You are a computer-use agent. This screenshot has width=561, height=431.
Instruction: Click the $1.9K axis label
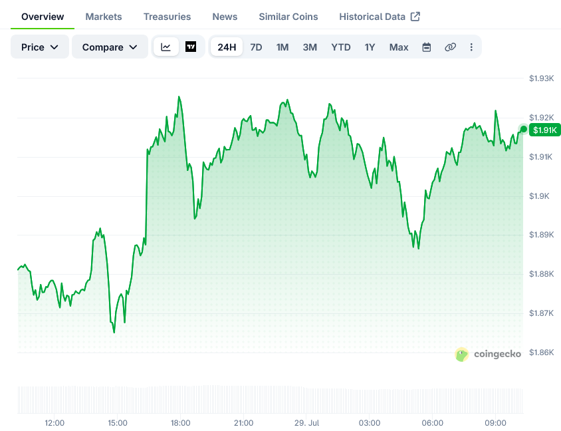[539, 196]
